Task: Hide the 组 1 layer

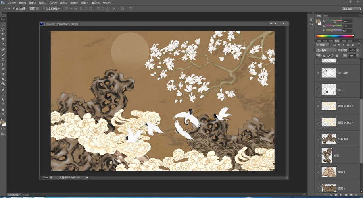Action: pyautogui.click(x=318, y=89)
